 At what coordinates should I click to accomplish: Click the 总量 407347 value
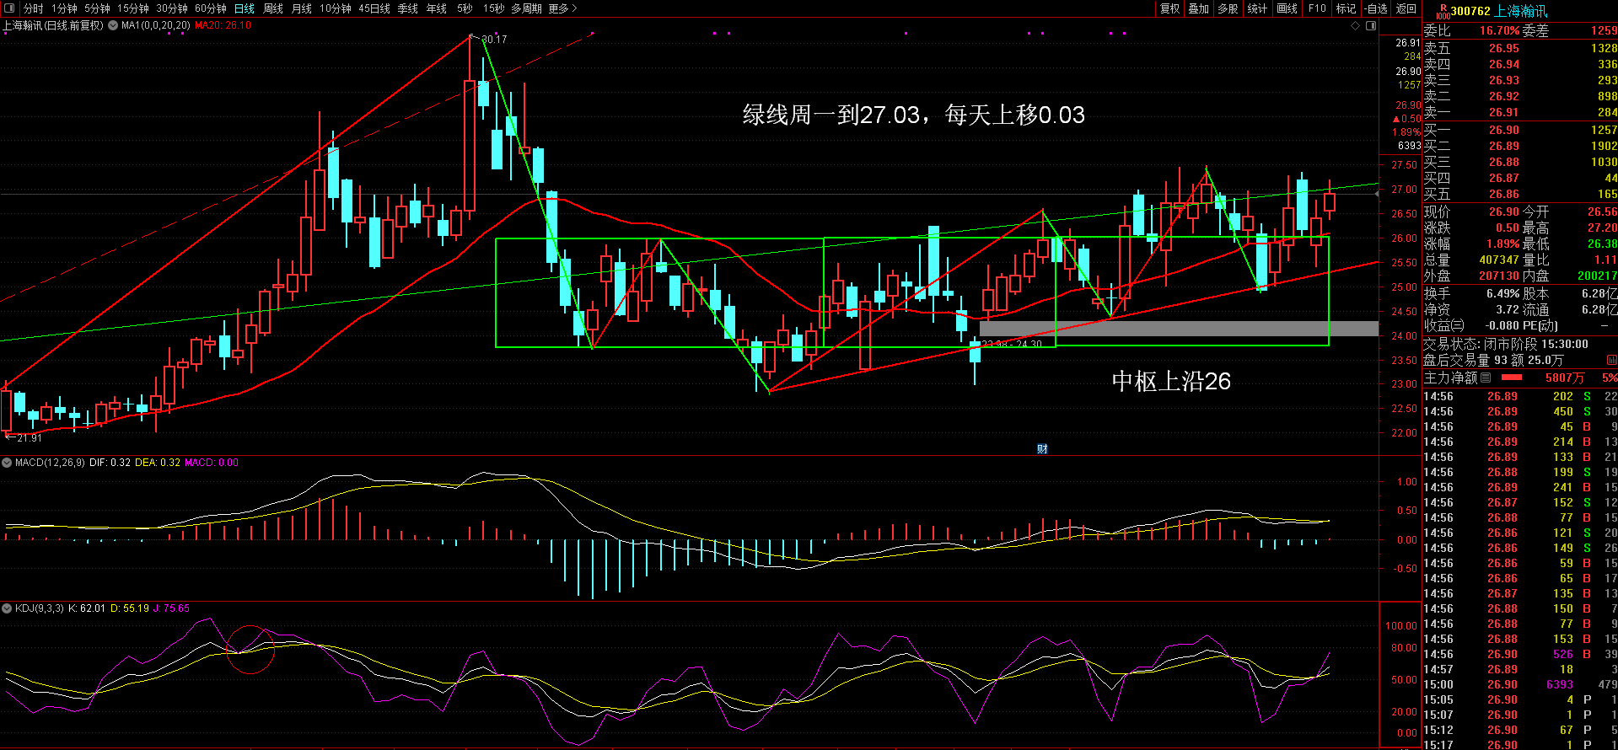(x=1499, y=260)
